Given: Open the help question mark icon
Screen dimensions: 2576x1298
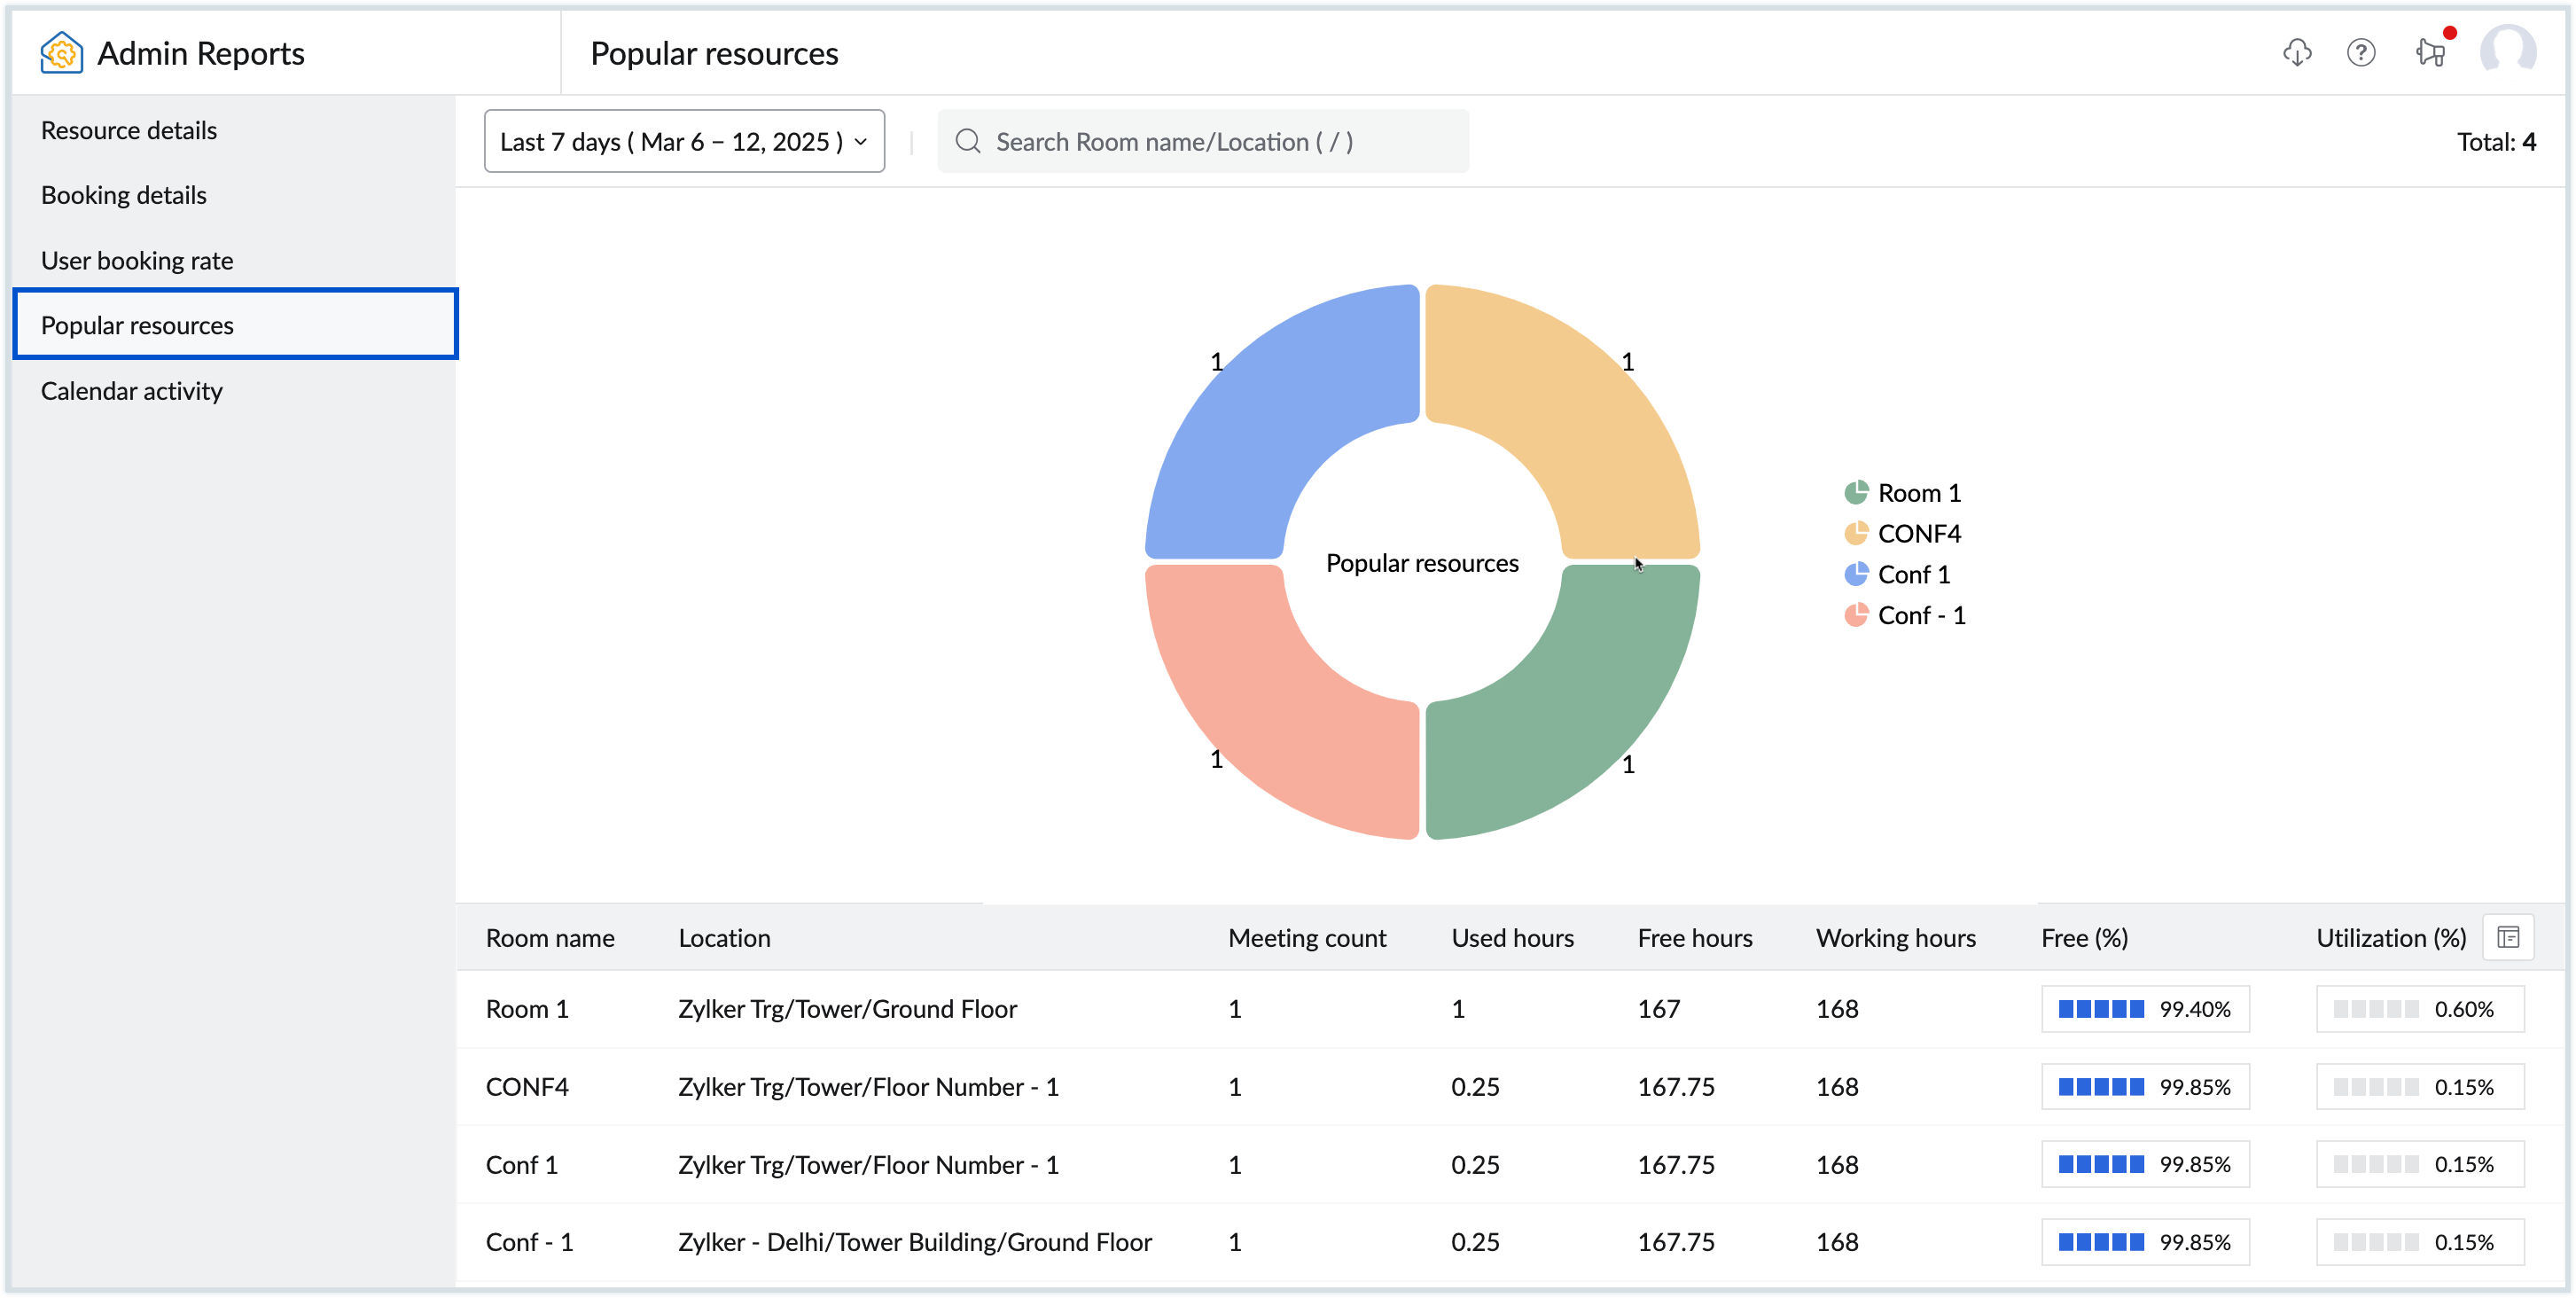Looking at the screenshot, I should [x=2362, y=52].
